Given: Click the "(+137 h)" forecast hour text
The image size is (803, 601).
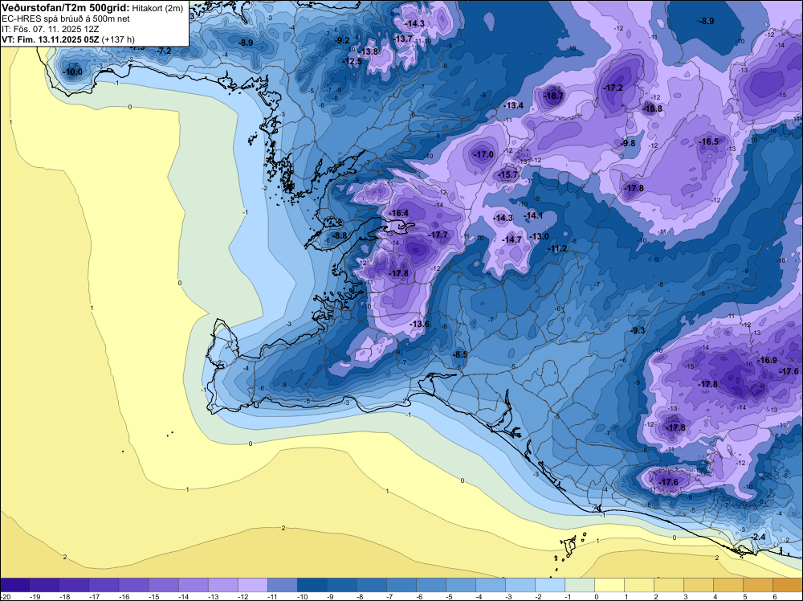Looking at the screenshot, I should [x=118, y=39].
